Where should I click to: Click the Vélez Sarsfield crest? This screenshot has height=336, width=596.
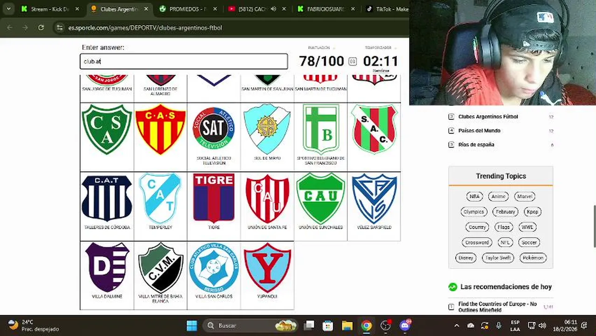tap(374, 198)
